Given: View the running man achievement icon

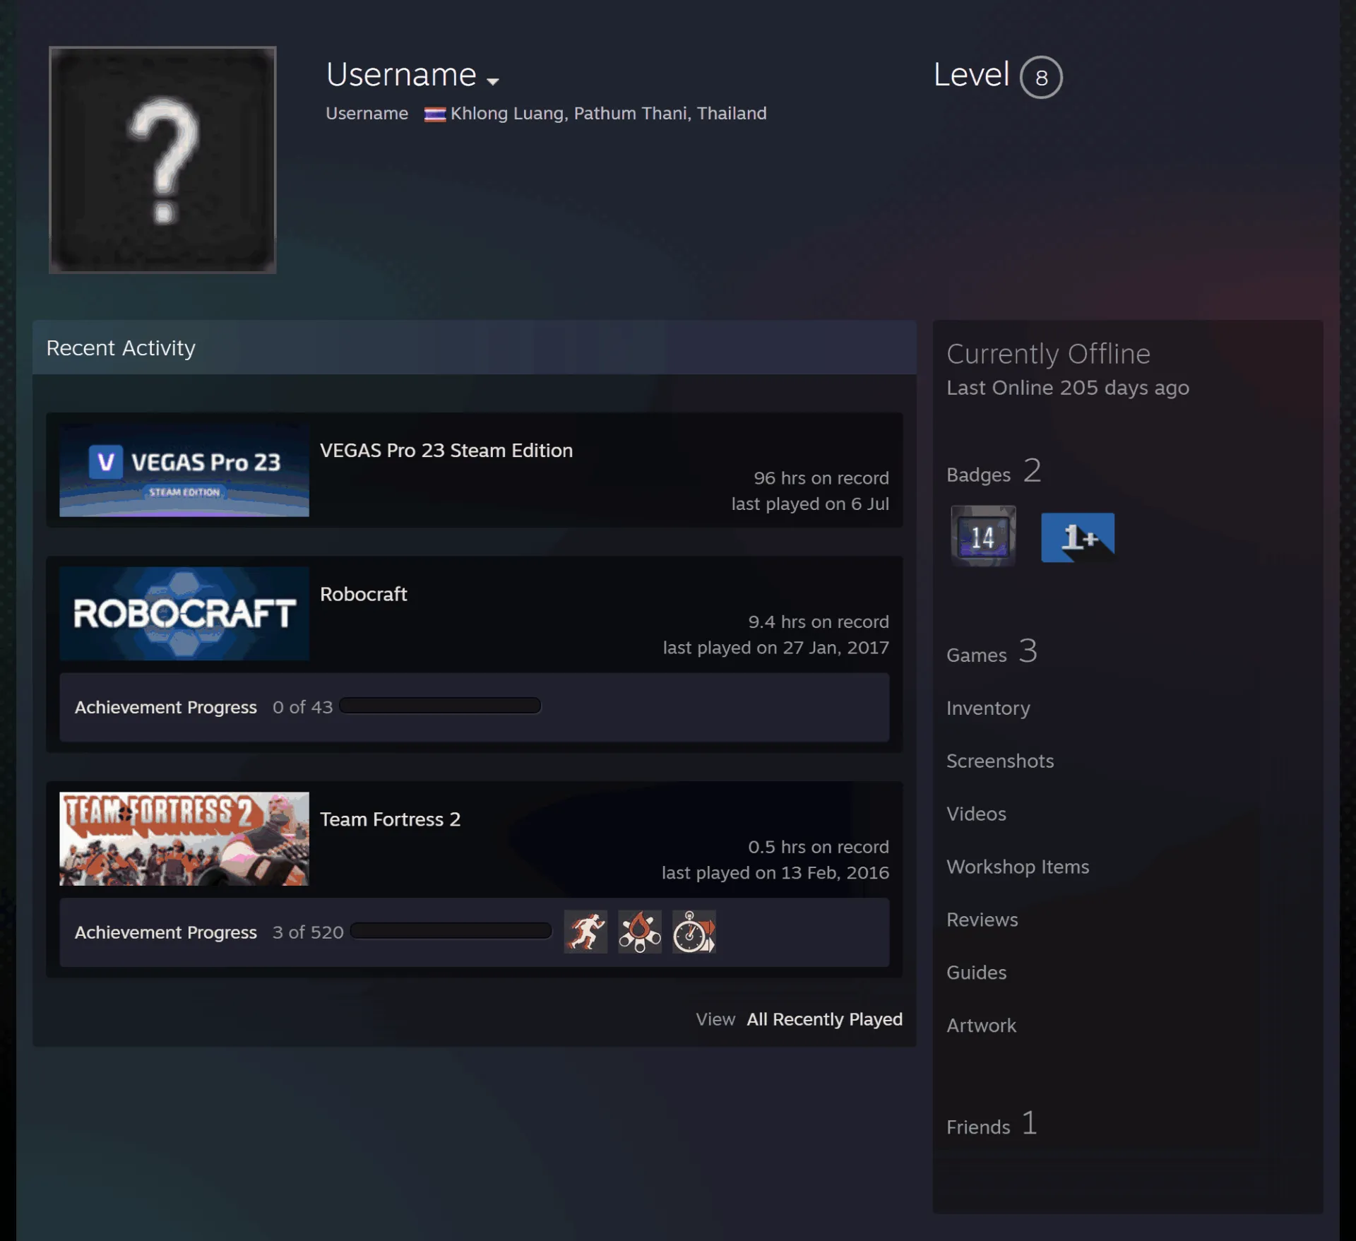Looking at the screenshot, I should tap(585, 932).
